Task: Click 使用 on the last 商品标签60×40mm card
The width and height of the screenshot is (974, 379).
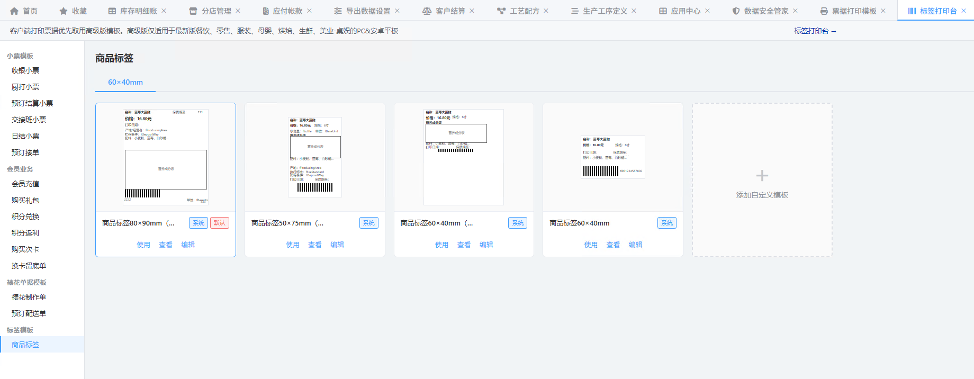Action: point(591,245)
